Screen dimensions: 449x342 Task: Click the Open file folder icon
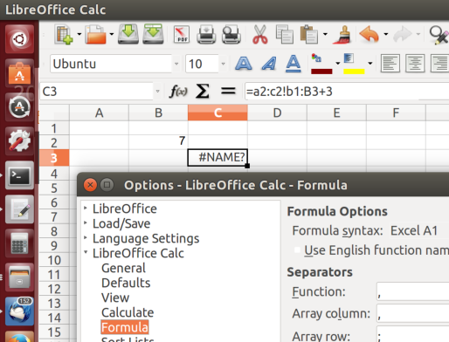click(95, 35)
